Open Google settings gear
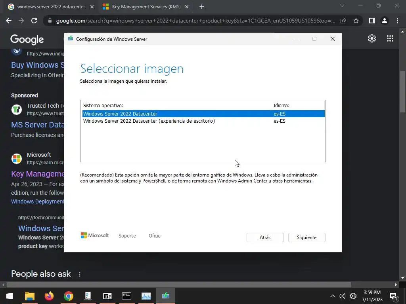Viewport: 406px width, 304px height. (372, 38)
